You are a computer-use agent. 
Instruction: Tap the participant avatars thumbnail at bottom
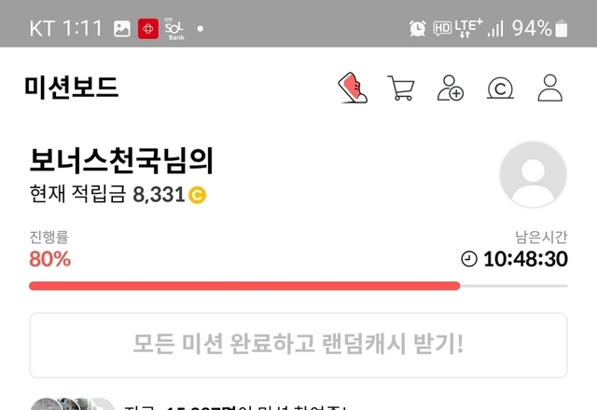pyautogui.click(x=73, y=403)
